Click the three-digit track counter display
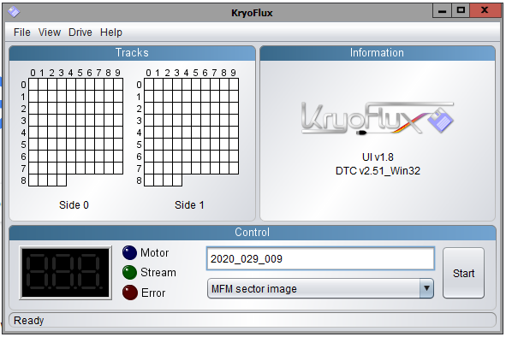The width and height of the screenshot is (506, 337). [66, 273]
